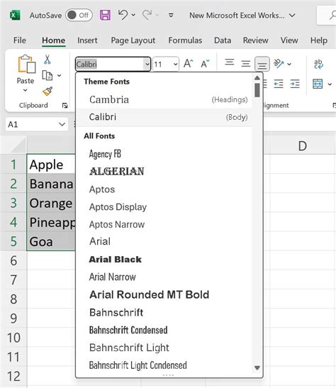Select Agency FB font

click(164, 154)
